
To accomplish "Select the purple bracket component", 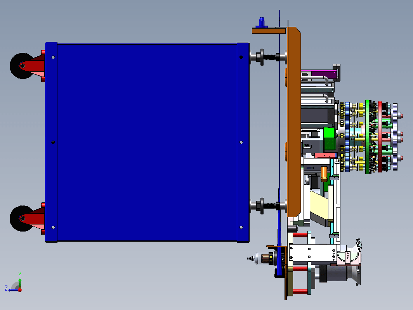I will 319,74.
